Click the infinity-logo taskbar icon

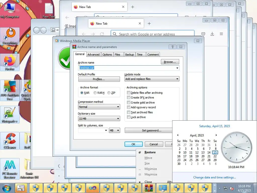pos(92,188)
